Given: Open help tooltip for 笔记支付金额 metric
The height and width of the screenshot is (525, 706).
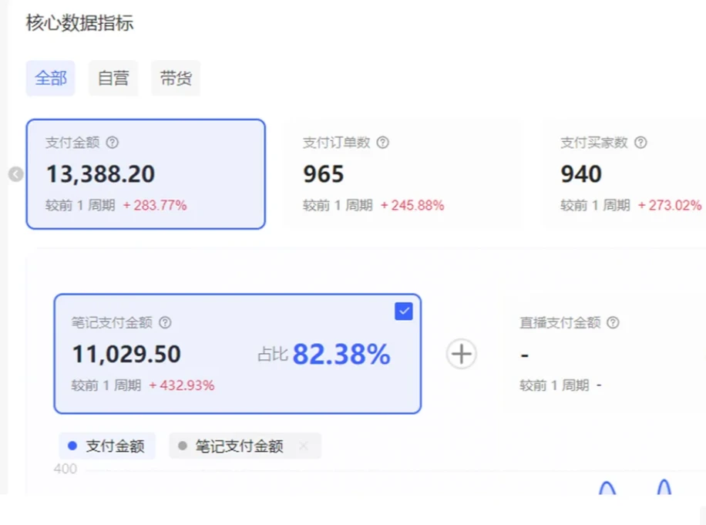Looking at the screenshot, I should pyautogui.click(x=164, y=323).
